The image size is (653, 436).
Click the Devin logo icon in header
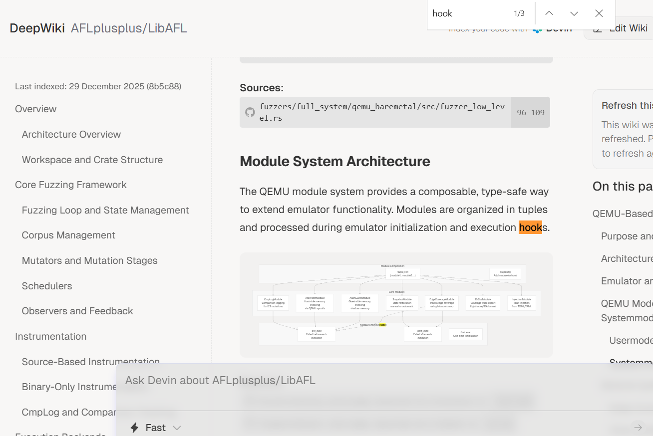pyautogui.click(x=537, y=28)
